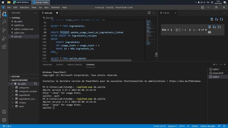This screenshot has height=128, width=228.
Task: Open the new terminal dropdown arrow
Action: pos(217,64)
